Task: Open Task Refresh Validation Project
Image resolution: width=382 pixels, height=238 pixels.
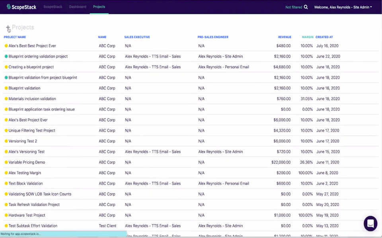Action: pos(34,205)
